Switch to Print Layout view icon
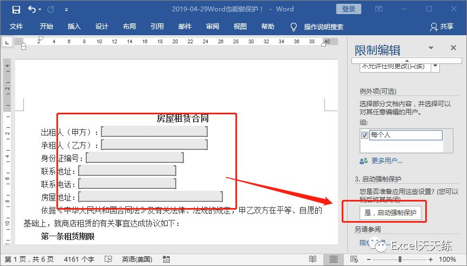 [333, 259]
